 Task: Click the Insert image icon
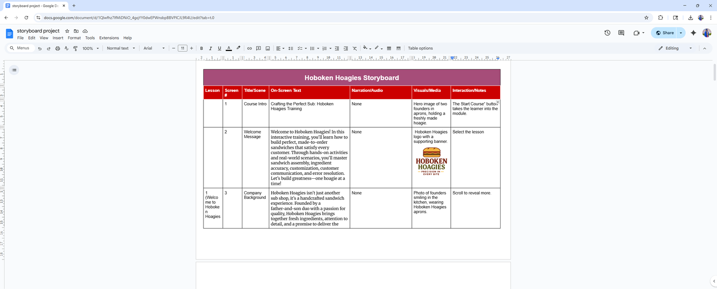pyautogui.click(x=268, y=48)
